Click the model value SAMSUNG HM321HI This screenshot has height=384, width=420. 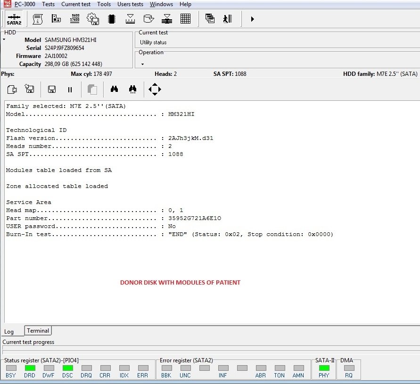click(70, 40)
